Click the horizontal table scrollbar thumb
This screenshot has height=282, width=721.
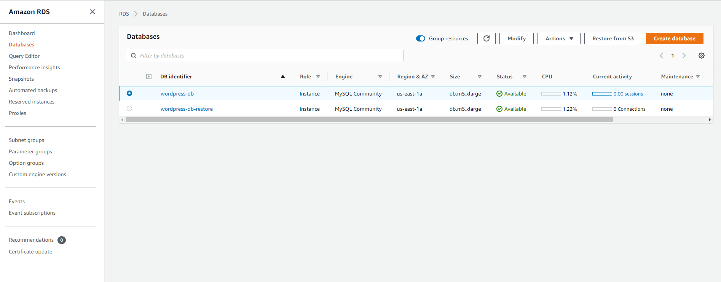click(x=369, y=119)
